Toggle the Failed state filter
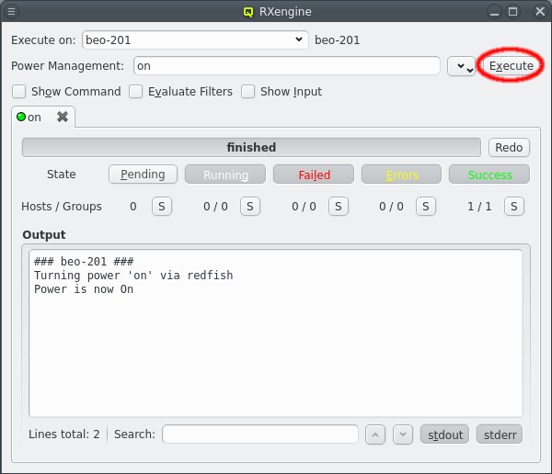The image size is (552, 474). (x=314, y=175)
